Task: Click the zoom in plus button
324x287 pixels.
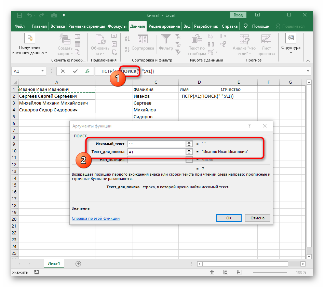Action: point(290,272)
